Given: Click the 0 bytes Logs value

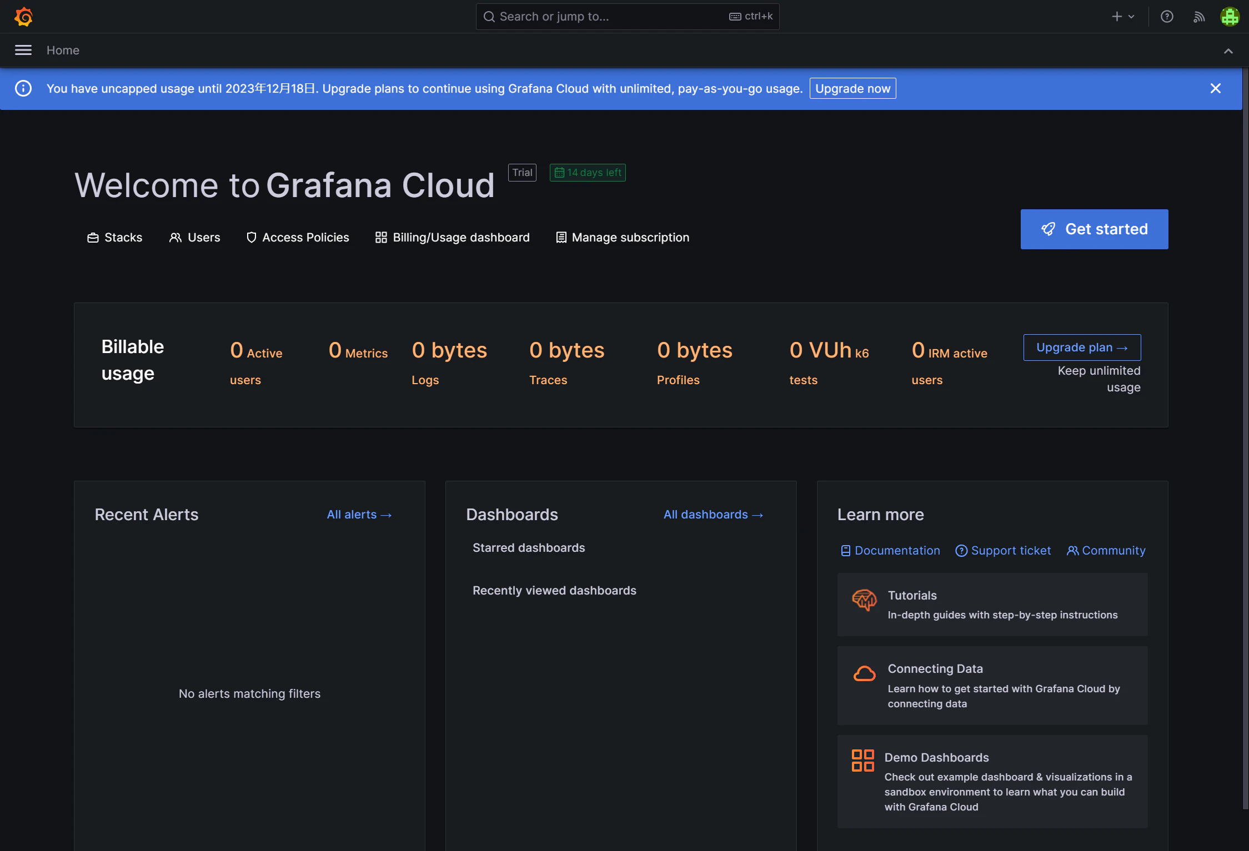Looking at the screenshot, I should coord(449,364).
